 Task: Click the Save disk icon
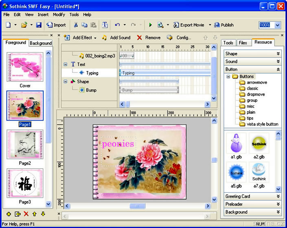tap(39, 25)
